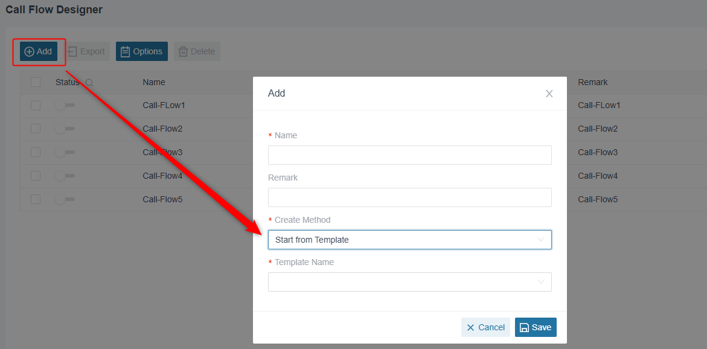Click Call-Flow3 in Remark column
The image size is (707, 349).
pos(598,152)
